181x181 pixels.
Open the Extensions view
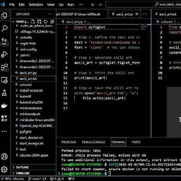(x=4, y=67)
